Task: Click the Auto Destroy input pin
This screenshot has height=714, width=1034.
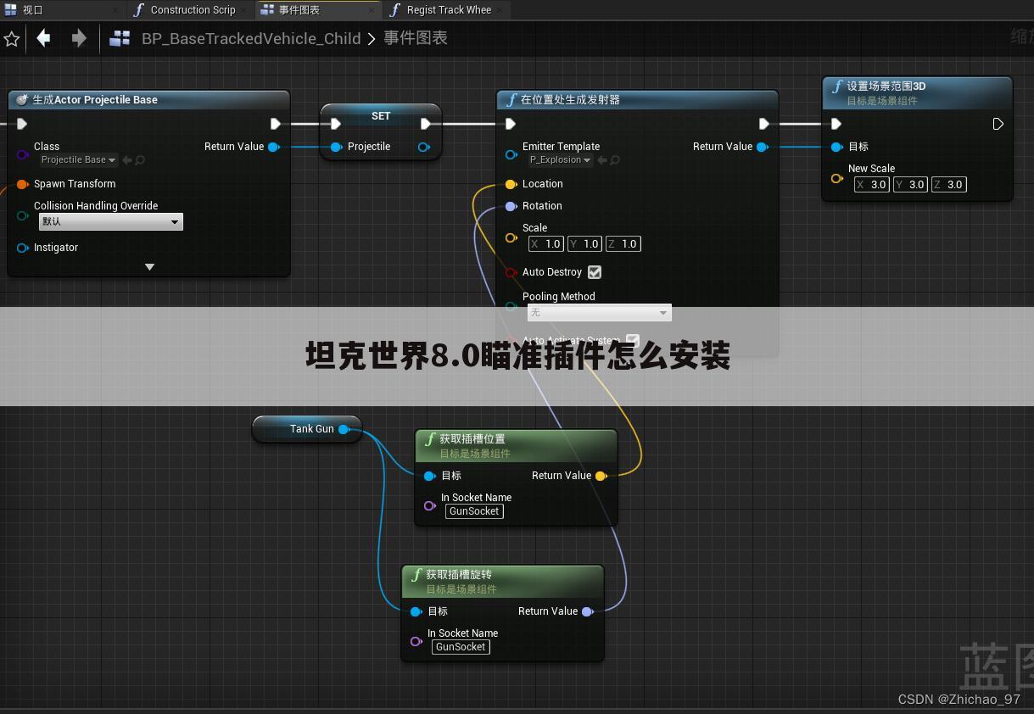Action: coord(511,272)
